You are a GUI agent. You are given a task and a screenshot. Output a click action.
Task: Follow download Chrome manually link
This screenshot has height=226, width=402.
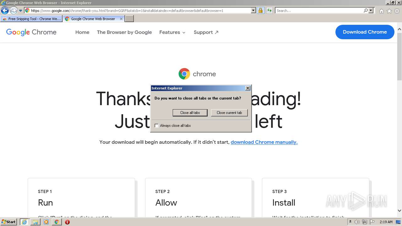[x=264, y=142]
